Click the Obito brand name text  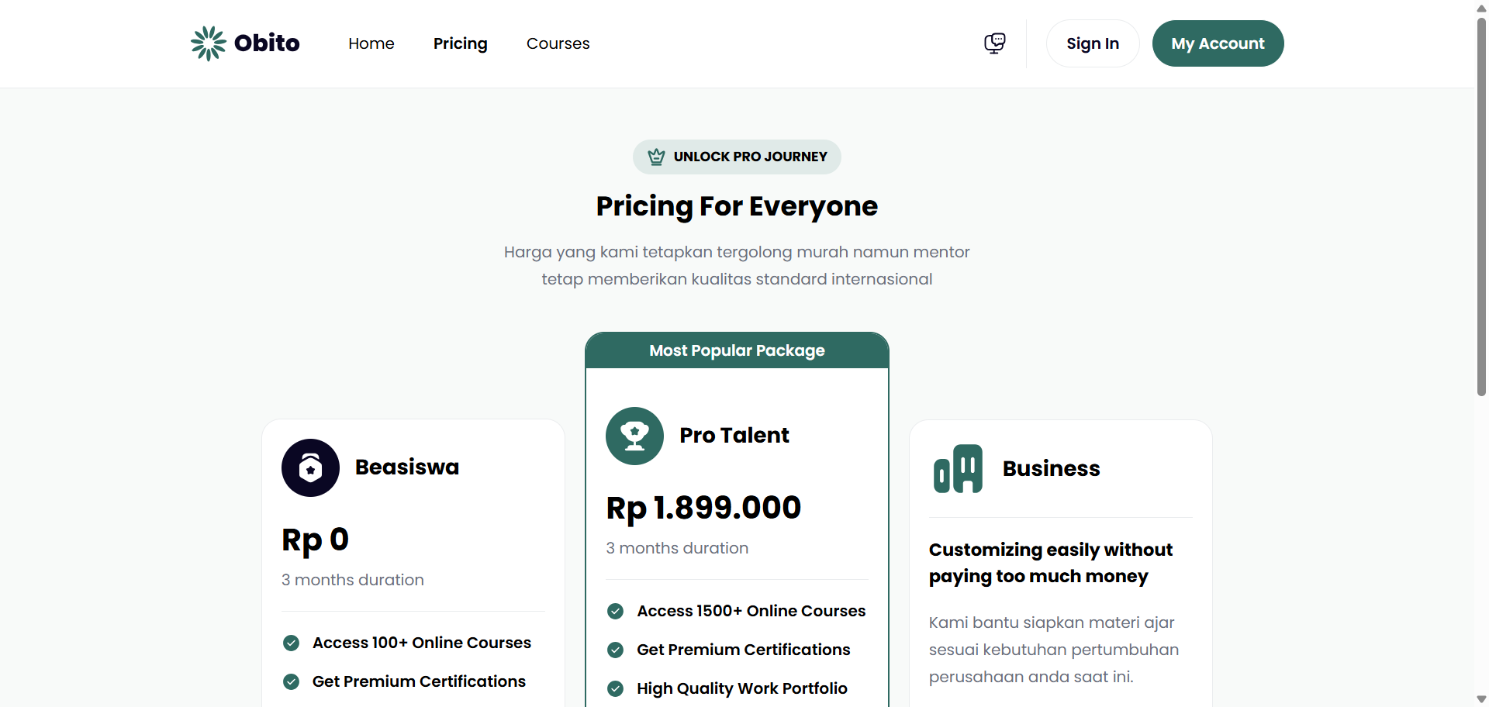[267, 43]
